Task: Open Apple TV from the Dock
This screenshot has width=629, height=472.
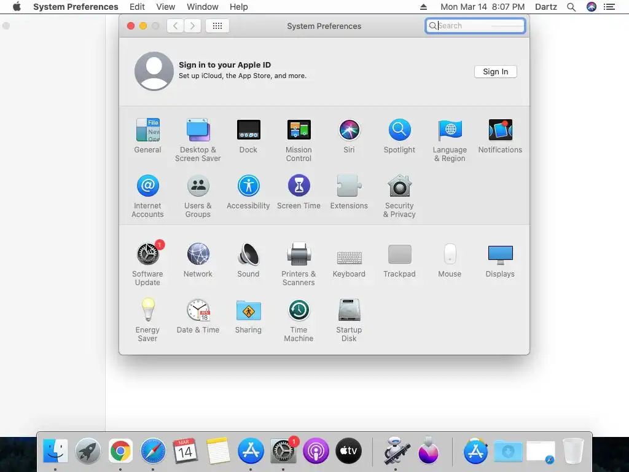Action: [x=348, y=450]
